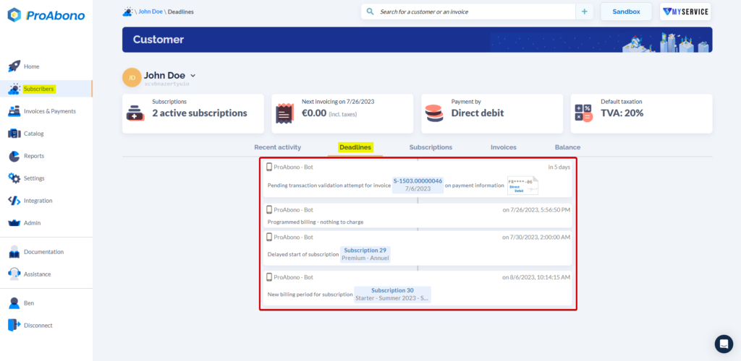Image resolution: width=741 pixels, height=361 pixels.
Task: Open Integration via code icon
Action: tap(14, 200)
